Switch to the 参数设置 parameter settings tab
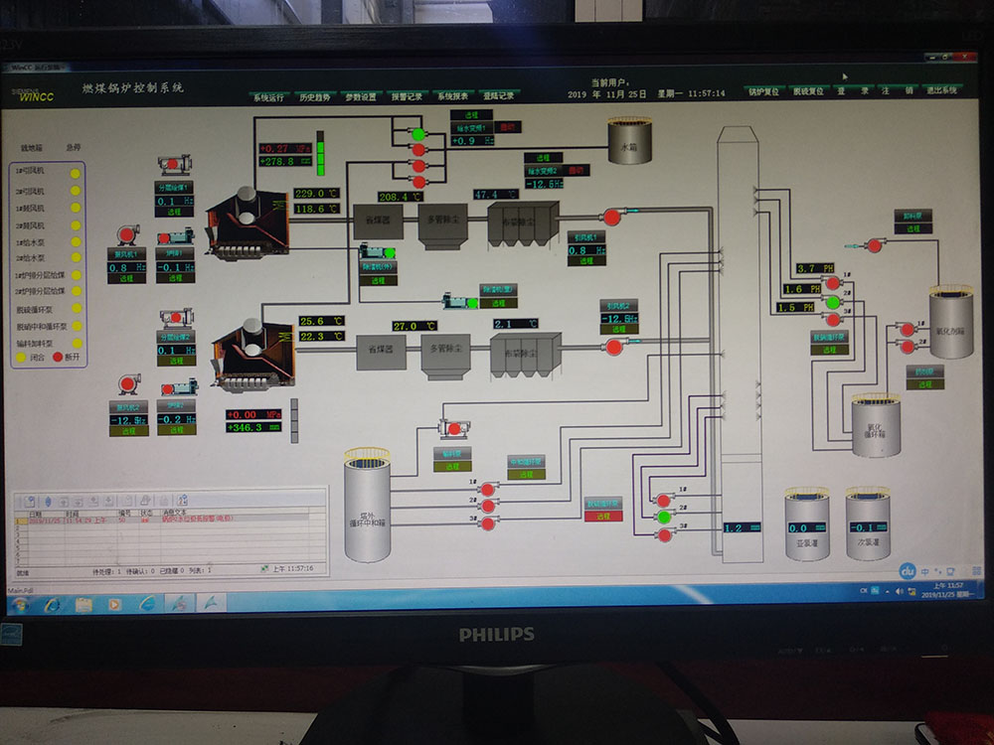The height and width of the screenshot is (745, 994). [361, 97]
